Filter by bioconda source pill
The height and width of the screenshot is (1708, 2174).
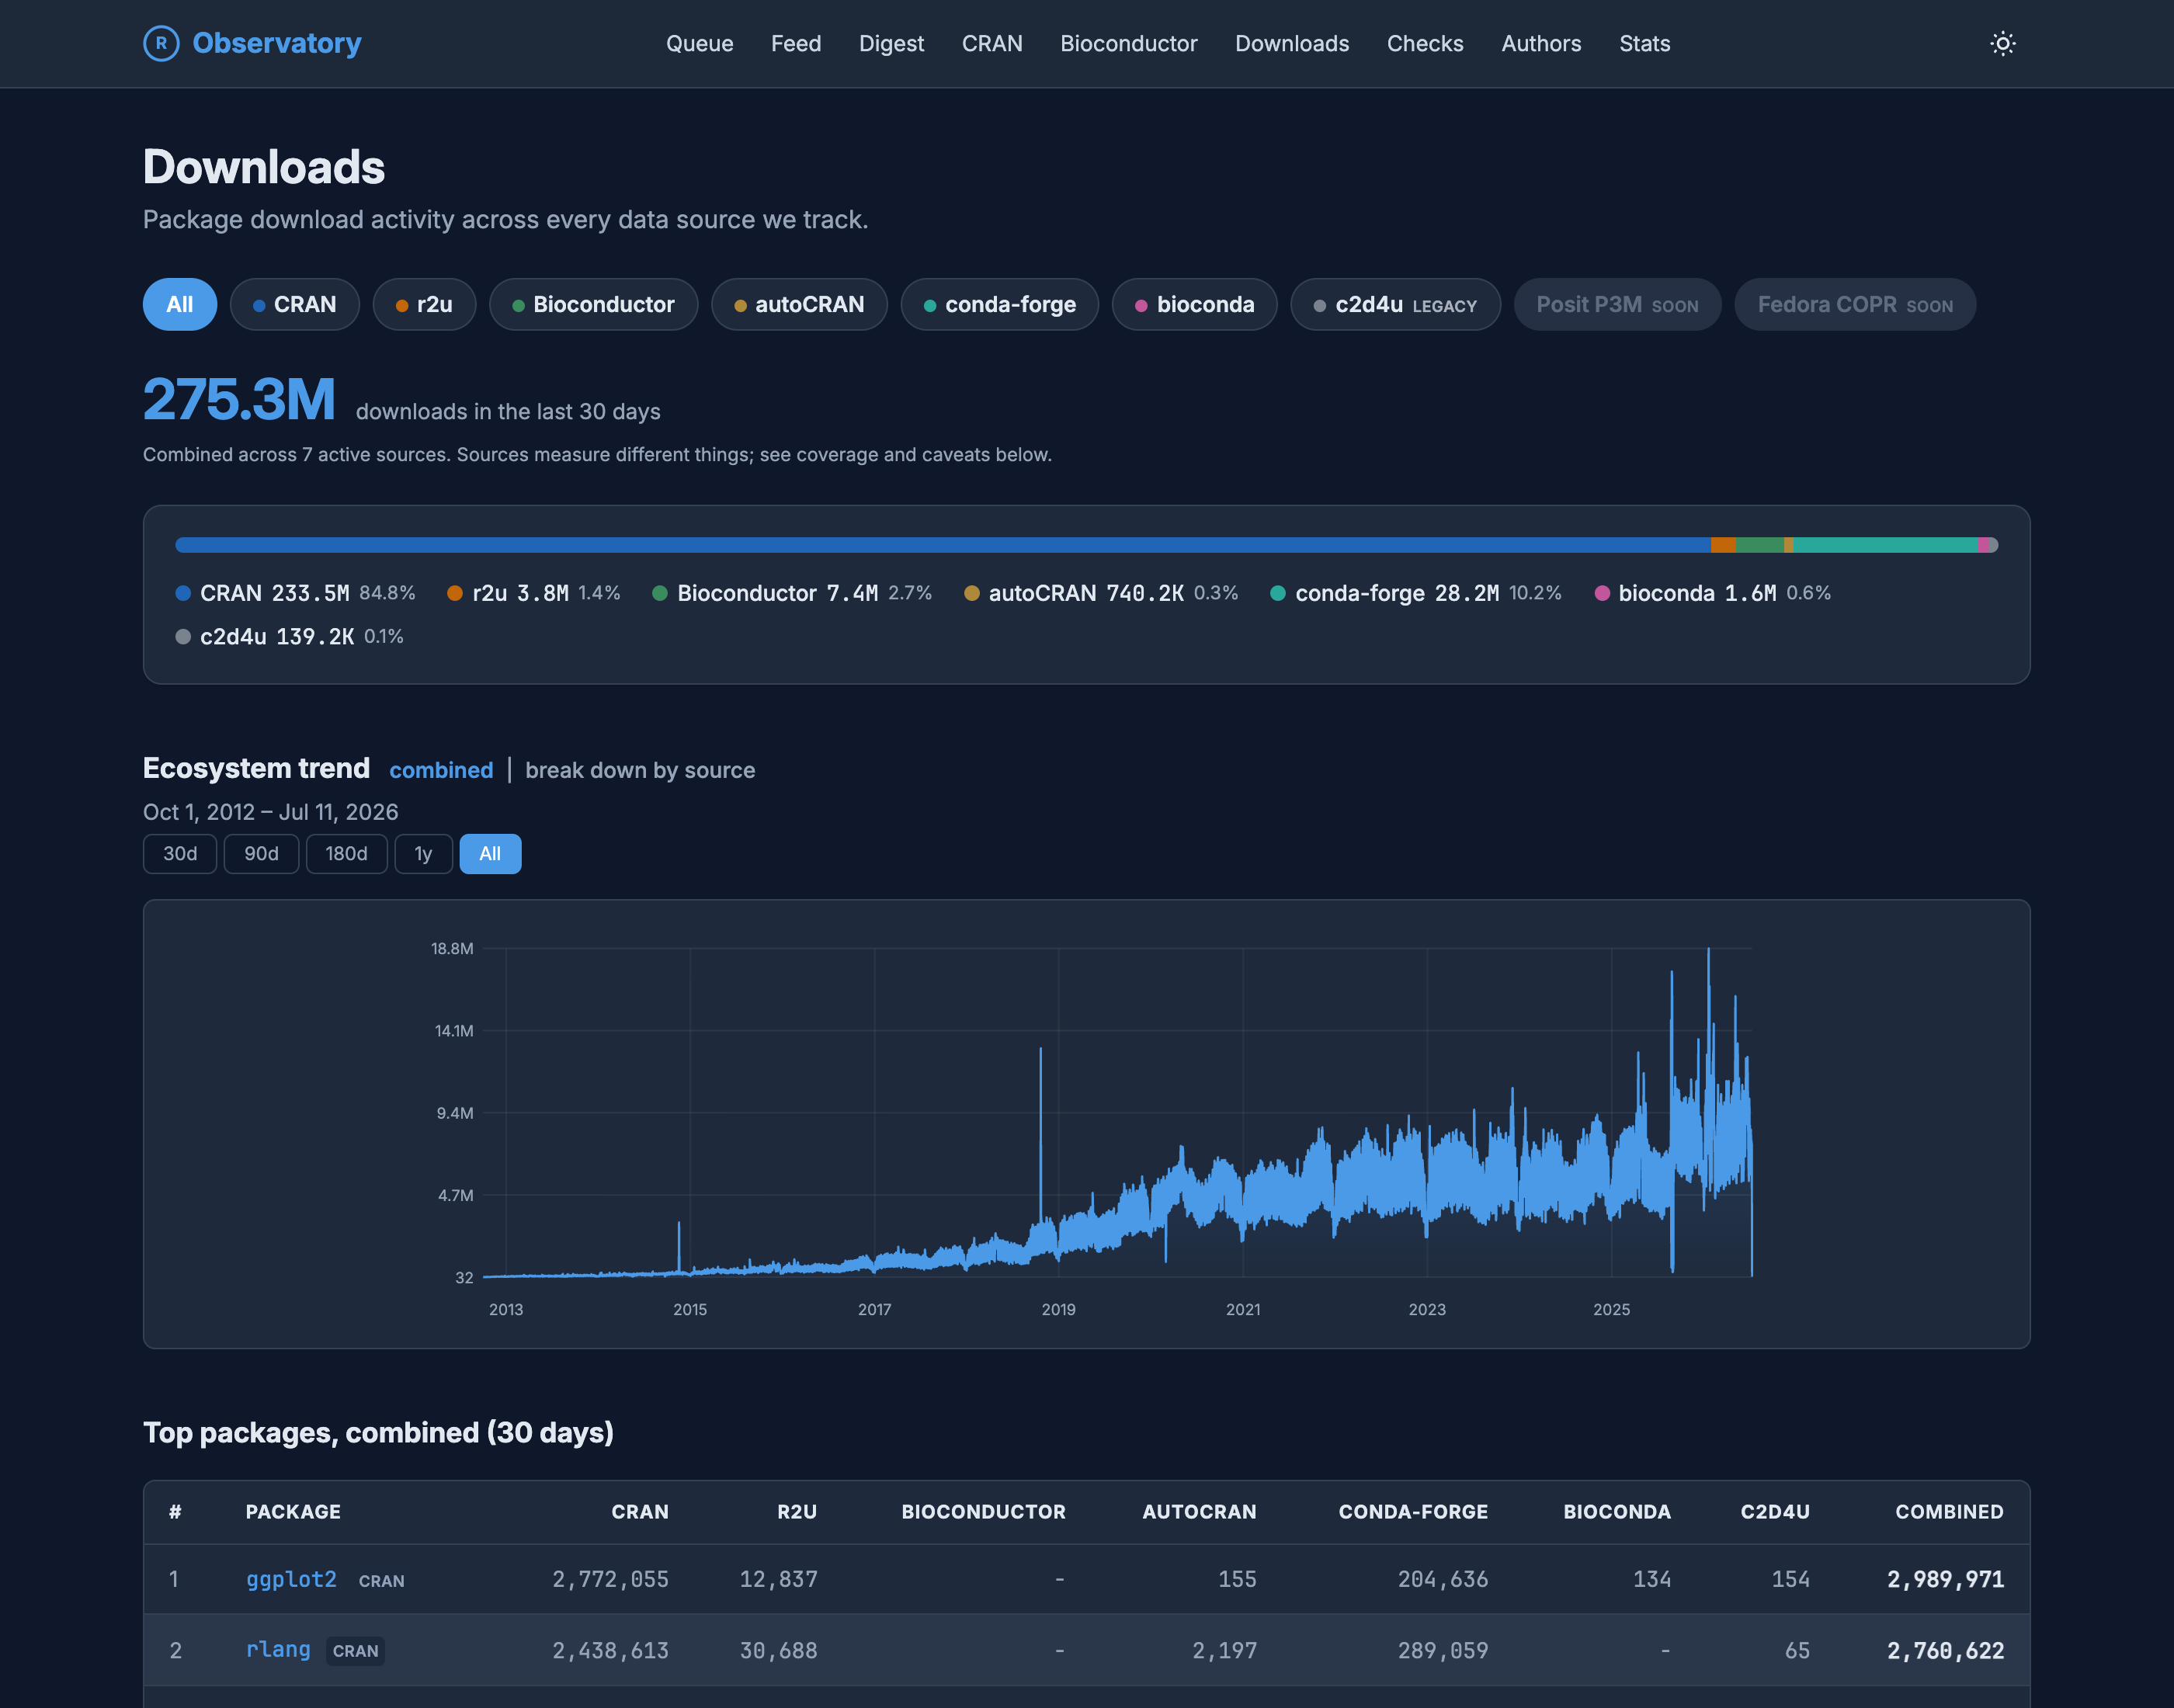pos(1194,304)
